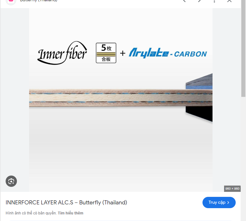Open Google Lens image search icon
Viewport: 246px width, 221px height.
click(x=11, y=181)
